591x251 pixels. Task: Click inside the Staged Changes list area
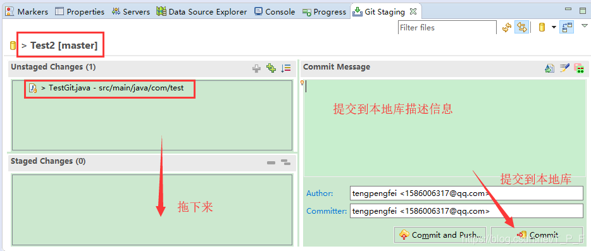click(152, 211)
